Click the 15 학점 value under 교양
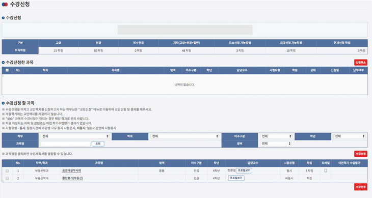372x198 pixels. [x=59, y=51]
